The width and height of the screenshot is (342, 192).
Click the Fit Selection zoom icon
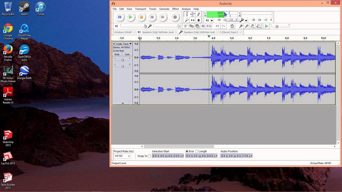pos(252,26)
